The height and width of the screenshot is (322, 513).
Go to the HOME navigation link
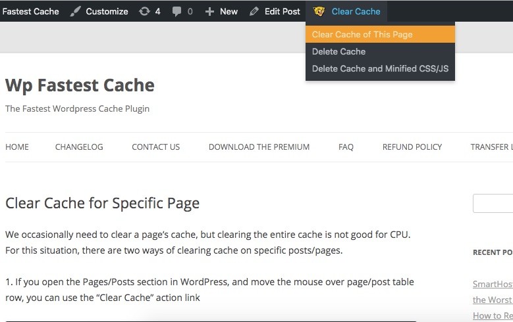[17, 147]
